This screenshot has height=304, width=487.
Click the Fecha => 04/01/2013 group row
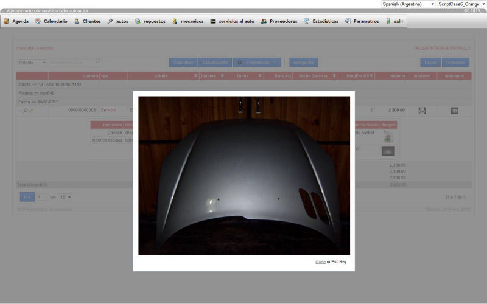point(243,102)
